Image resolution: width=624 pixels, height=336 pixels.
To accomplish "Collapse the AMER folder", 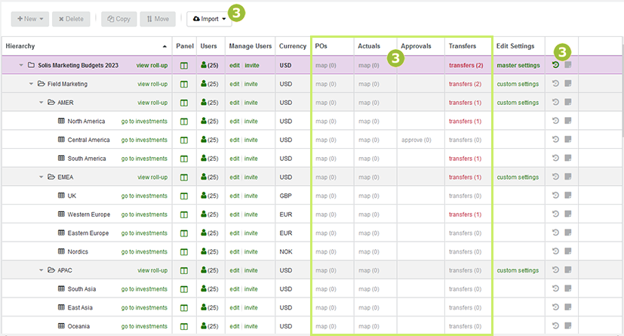I will 41,103.
